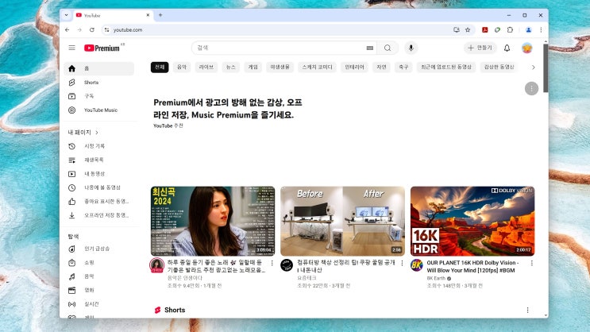The image size is (590, 332).
Task: Select the 스케치 코미디 chip
Action: click(x=317, y=67)
